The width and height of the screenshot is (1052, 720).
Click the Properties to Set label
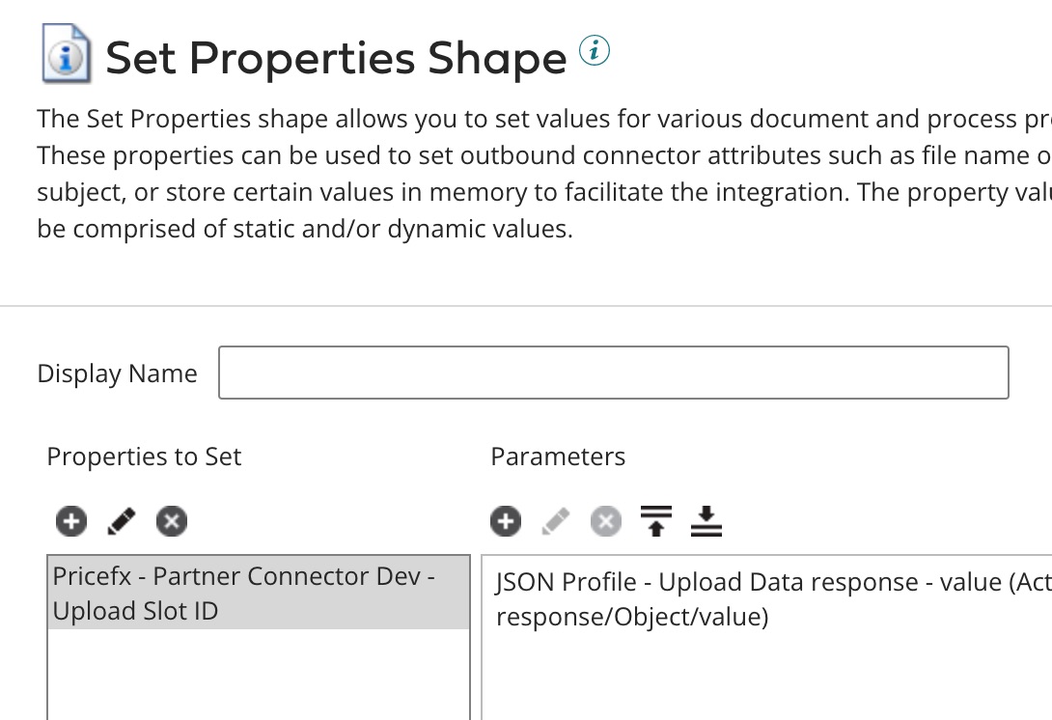click(x=144, y=457)
